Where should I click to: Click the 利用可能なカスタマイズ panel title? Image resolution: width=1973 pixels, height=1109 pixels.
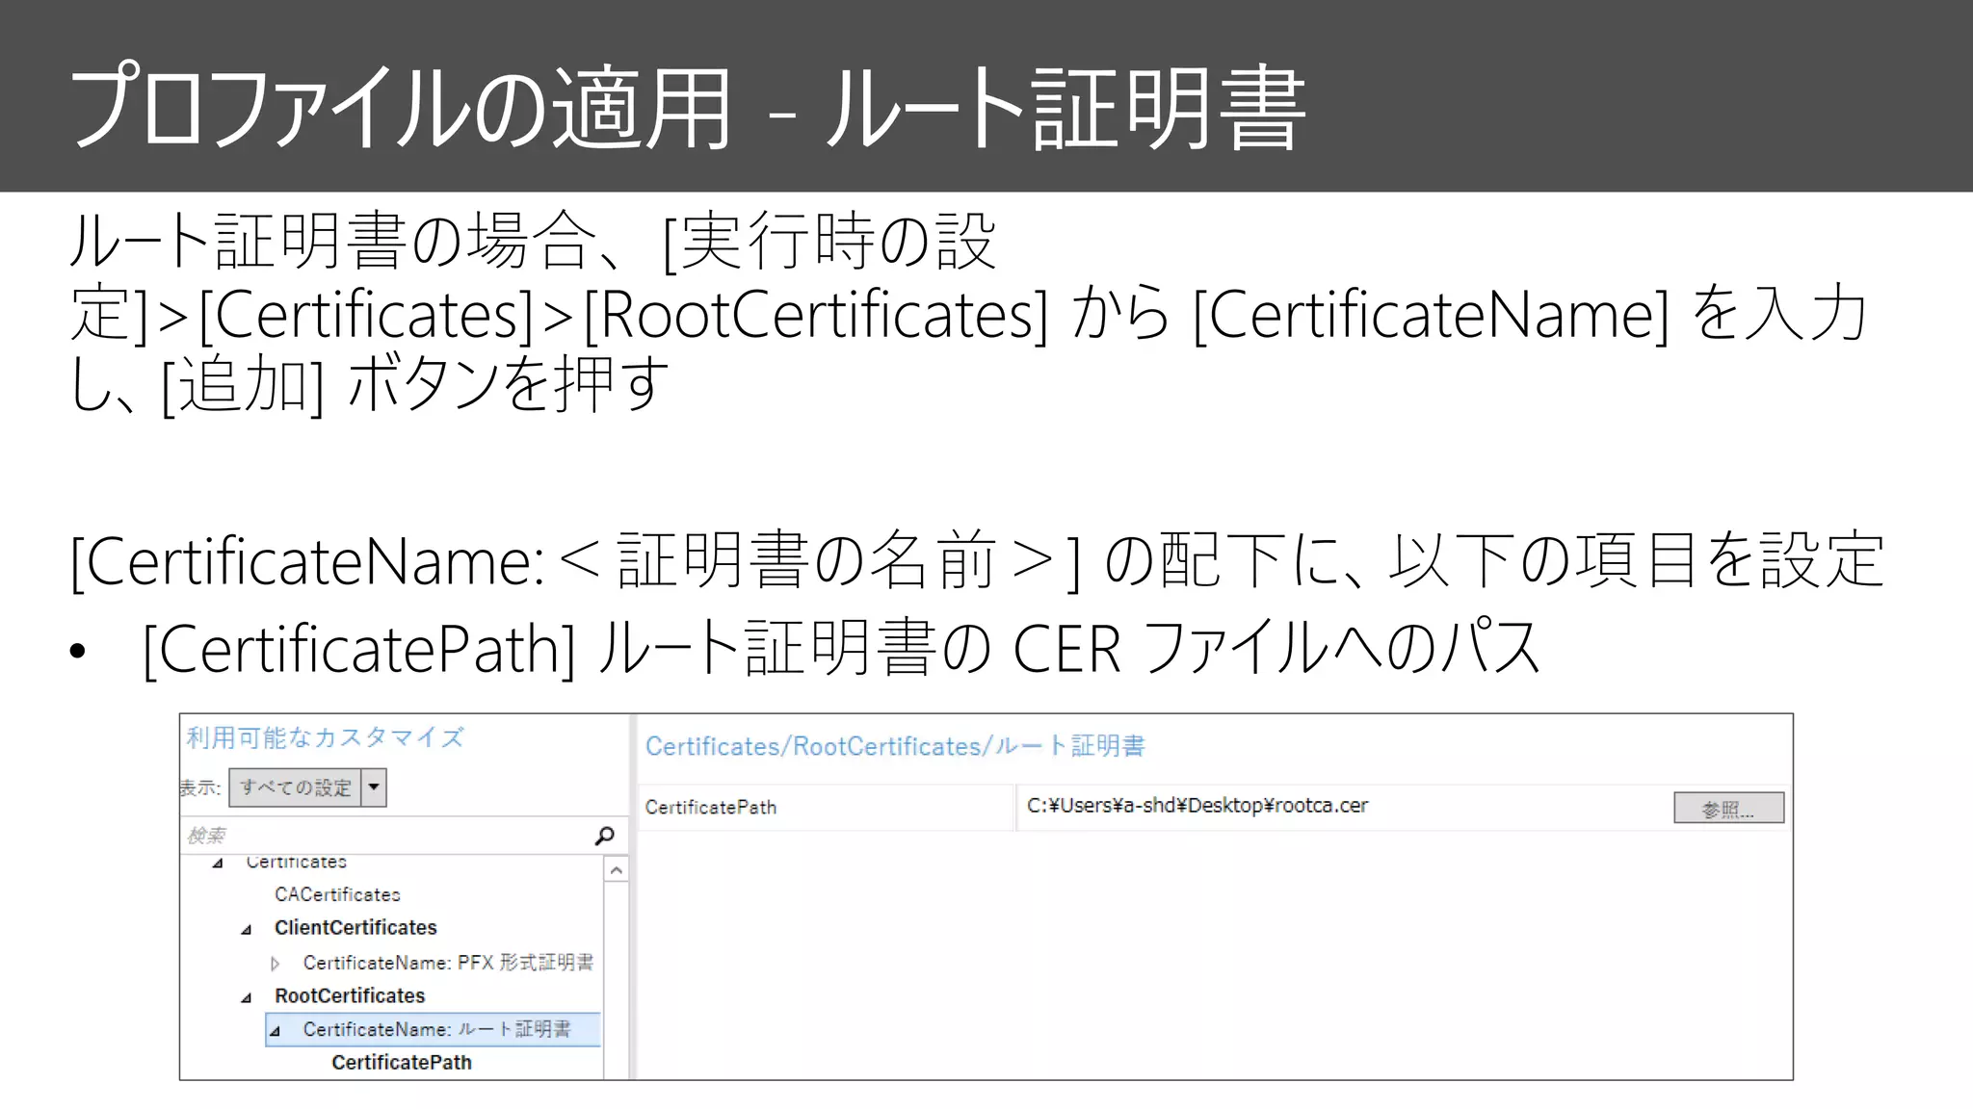[325, 737]
